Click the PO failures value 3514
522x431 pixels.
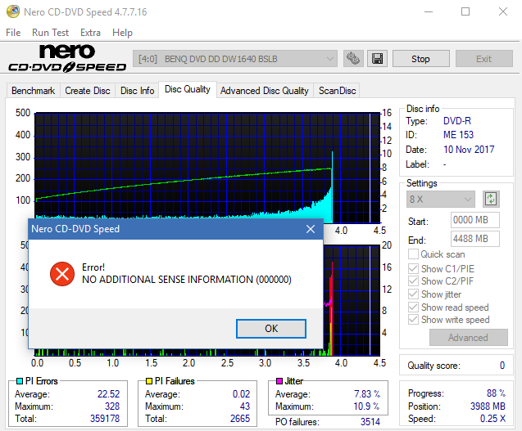tap(370, 422)
